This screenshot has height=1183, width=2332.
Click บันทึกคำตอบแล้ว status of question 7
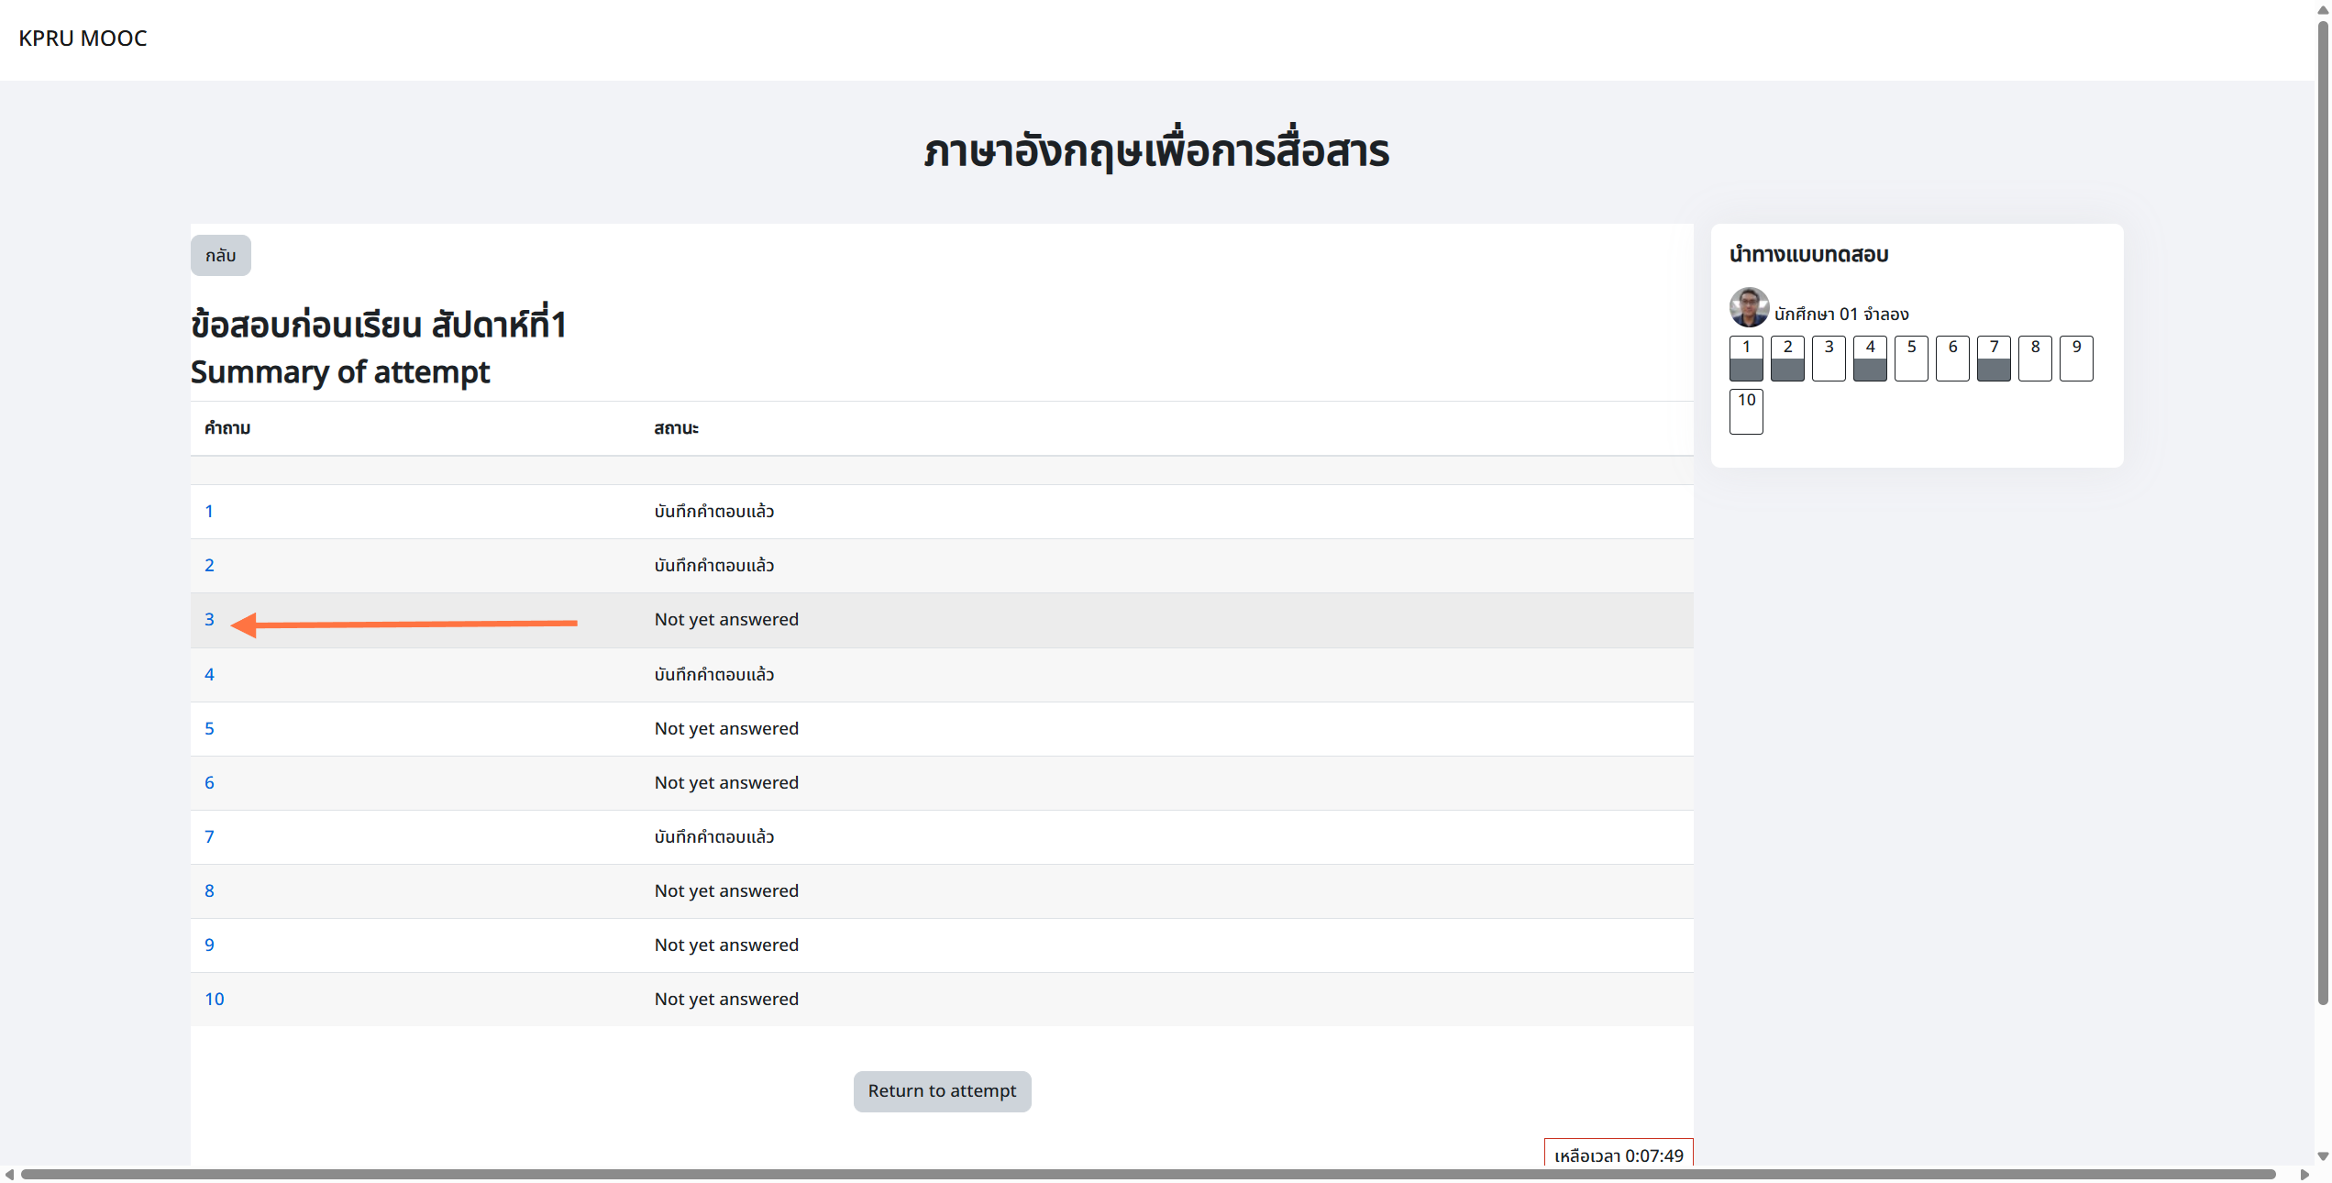coord(714,837)
